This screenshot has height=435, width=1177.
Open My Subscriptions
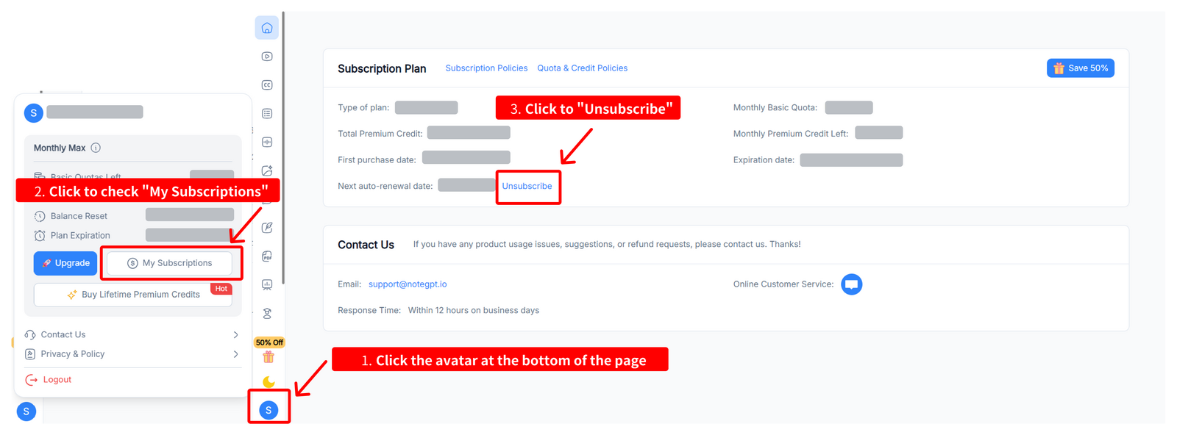click(170, 263)
